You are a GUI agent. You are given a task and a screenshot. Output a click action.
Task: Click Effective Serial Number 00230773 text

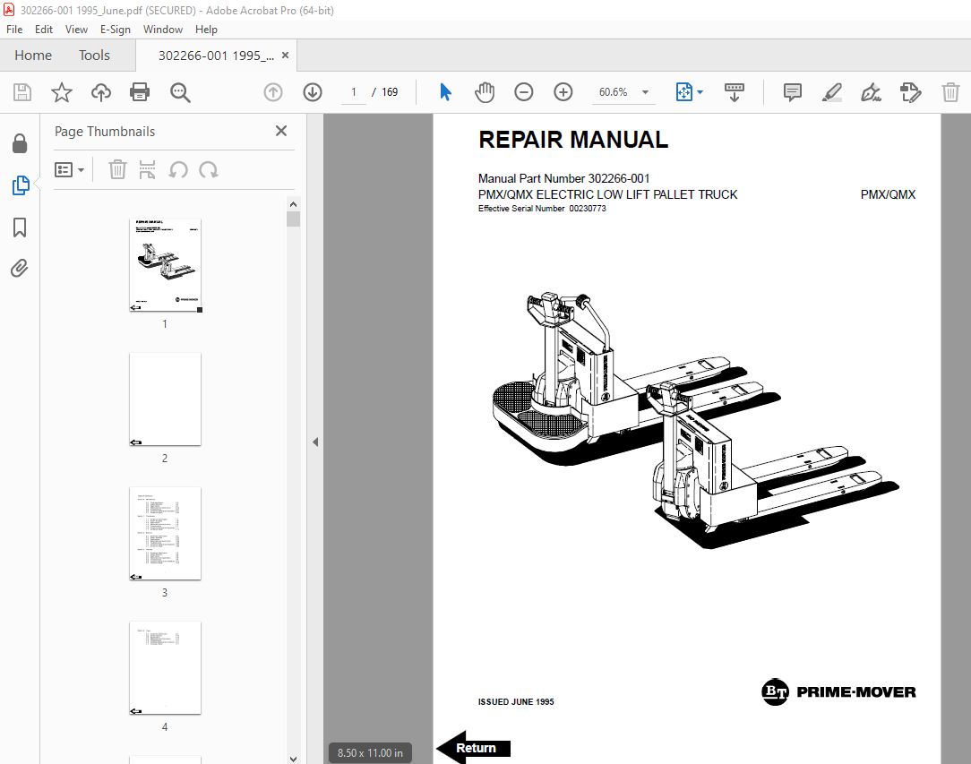pos(542,209)
